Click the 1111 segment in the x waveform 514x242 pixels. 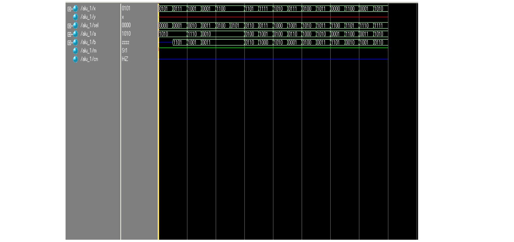266,9
